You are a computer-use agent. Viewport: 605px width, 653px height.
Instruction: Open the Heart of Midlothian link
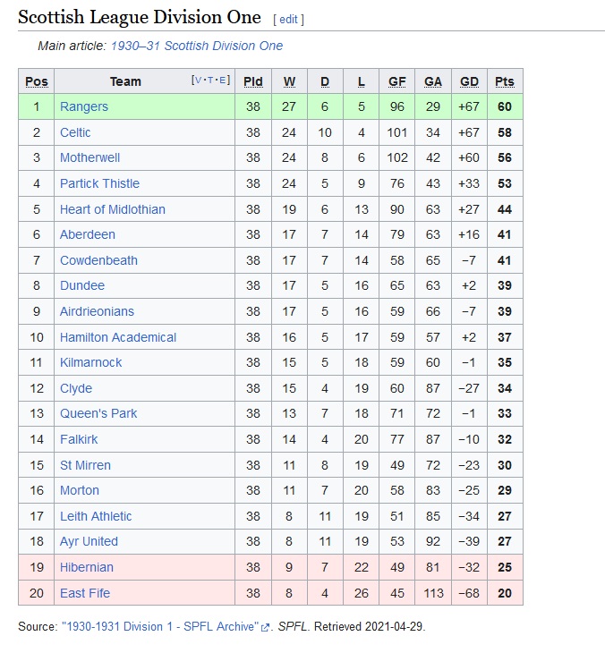click(113, 209)
